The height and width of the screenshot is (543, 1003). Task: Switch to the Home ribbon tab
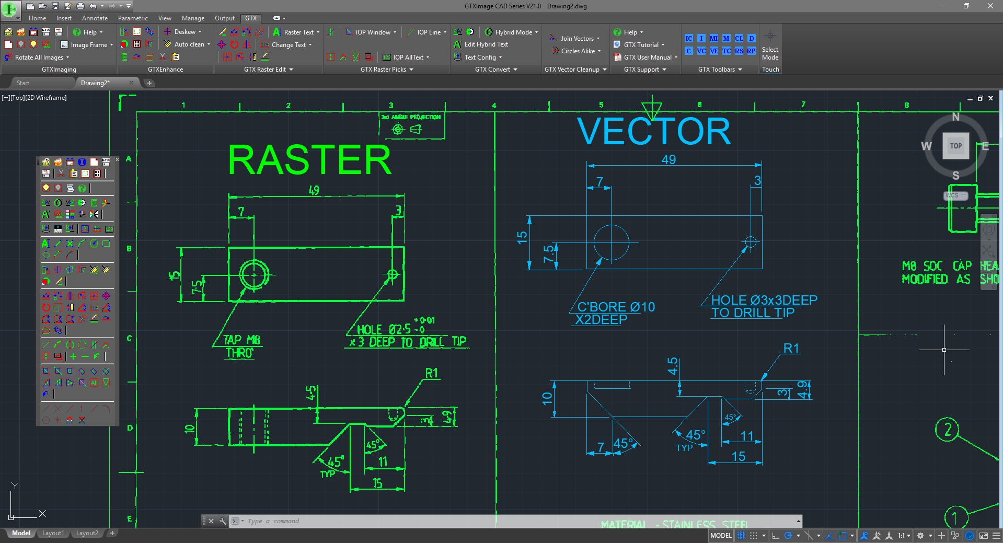point(38,18)
